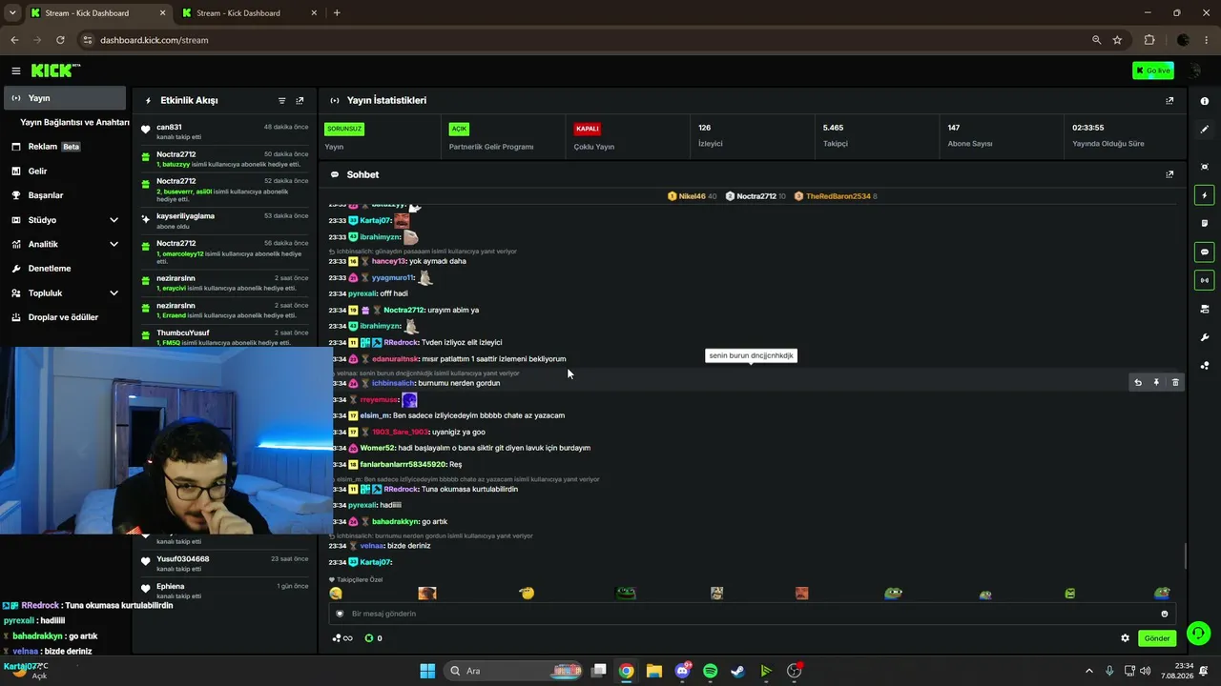Image resolution: width=1221 pixels, height=686 pixels.
Task: Open Droplar ve ödüller
Action: tap(65, 317)
